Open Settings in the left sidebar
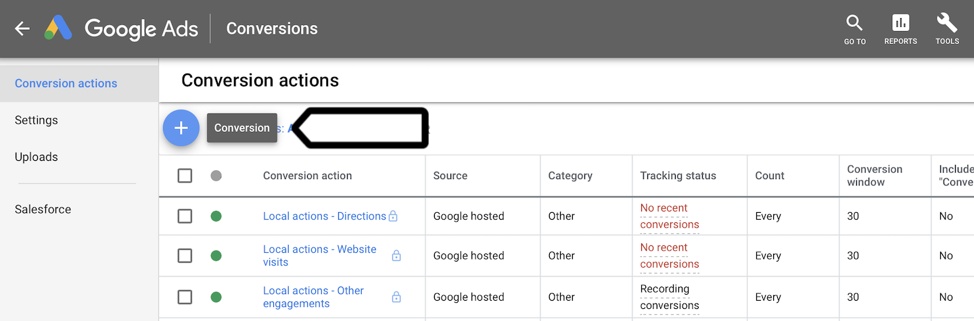 point(37,120)
